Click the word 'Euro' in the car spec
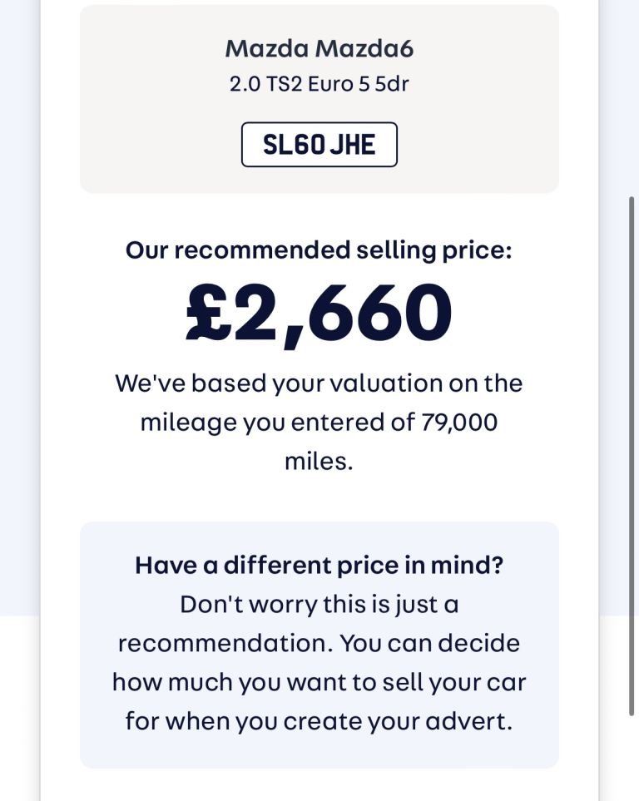639x801 pixels. [331, 84]
